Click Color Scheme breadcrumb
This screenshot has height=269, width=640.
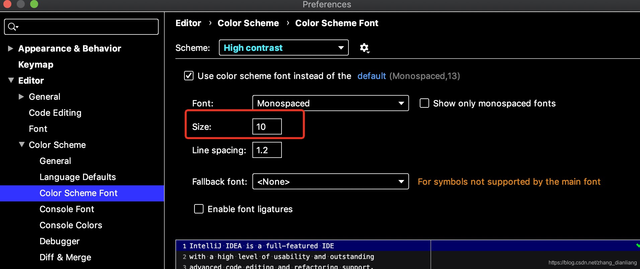(248, 23)
